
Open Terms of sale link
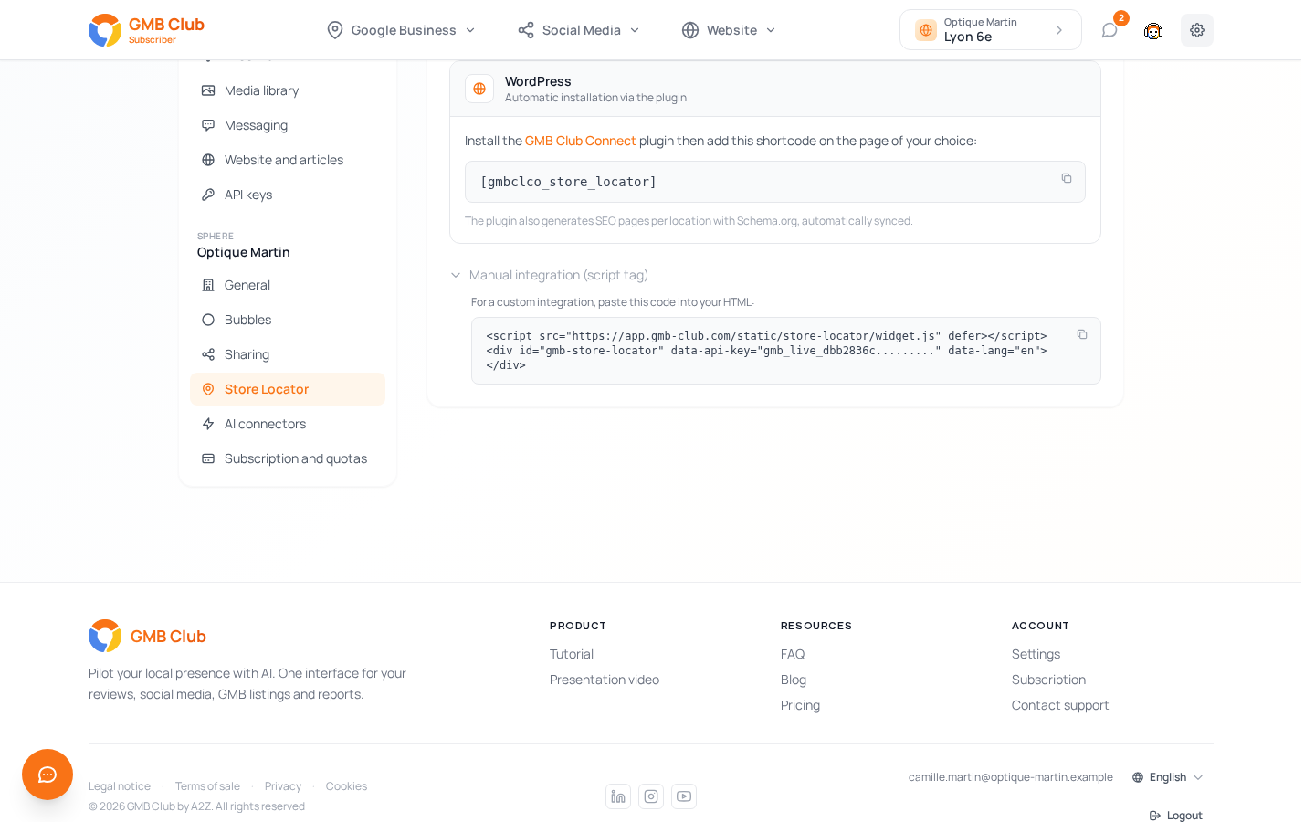tap(207, 786)
